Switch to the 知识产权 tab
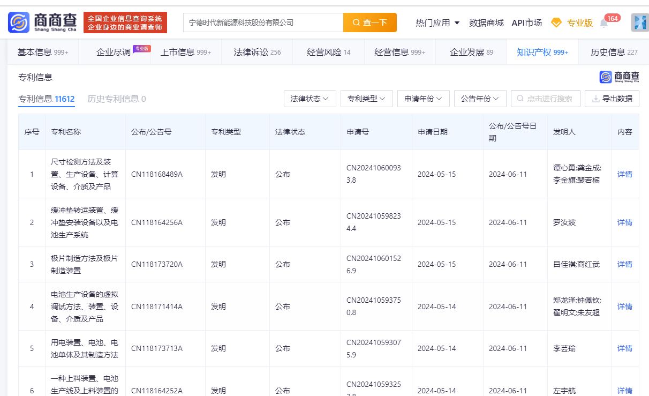The image size is (649, 396). pyautogui.click(x=542, y=52)
